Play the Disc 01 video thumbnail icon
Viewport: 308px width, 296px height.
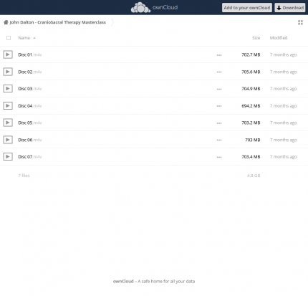click(8, 54)
